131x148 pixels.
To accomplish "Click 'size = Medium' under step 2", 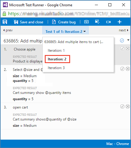I will click(25, 76).
